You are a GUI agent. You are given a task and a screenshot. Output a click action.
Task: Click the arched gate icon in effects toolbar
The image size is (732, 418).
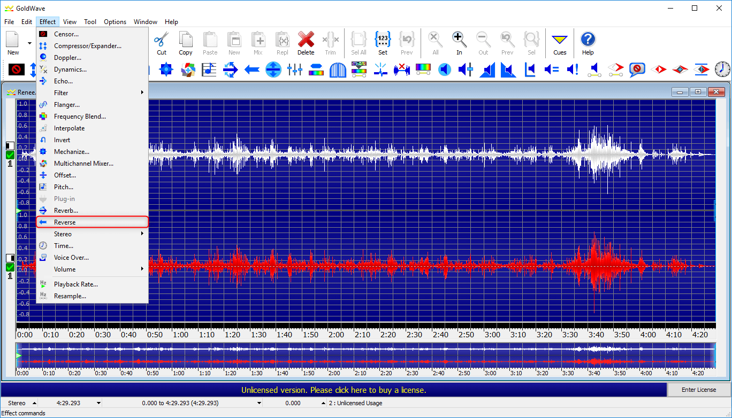click(338, 69)
